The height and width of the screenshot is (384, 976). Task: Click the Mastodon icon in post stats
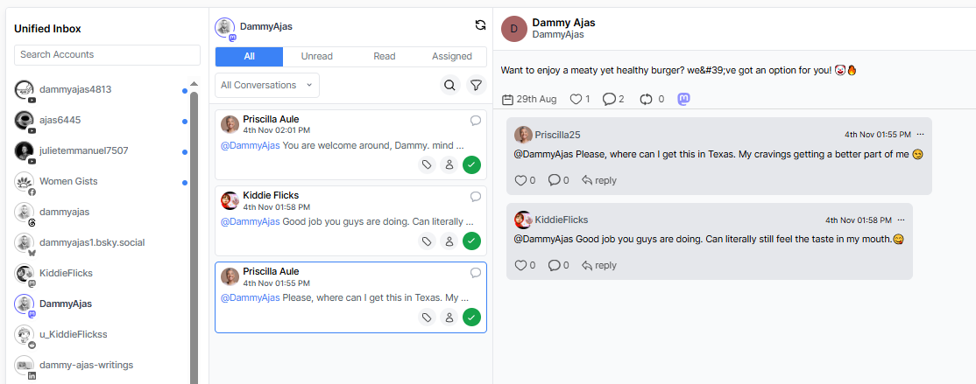pyautogui.click(x=683, y=99)
